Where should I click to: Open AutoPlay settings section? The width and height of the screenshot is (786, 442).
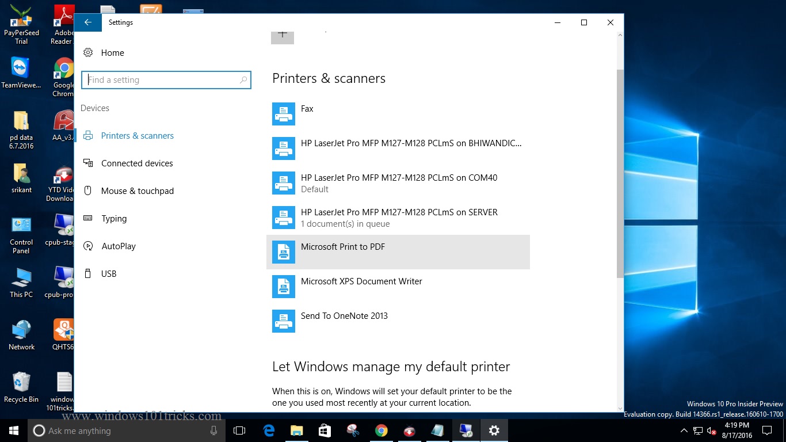(119, 246)
